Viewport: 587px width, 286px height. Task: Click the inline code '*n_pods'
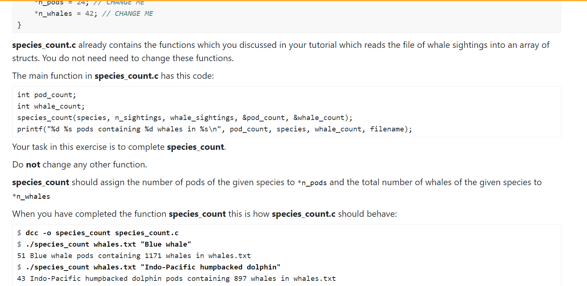(312, 183)
